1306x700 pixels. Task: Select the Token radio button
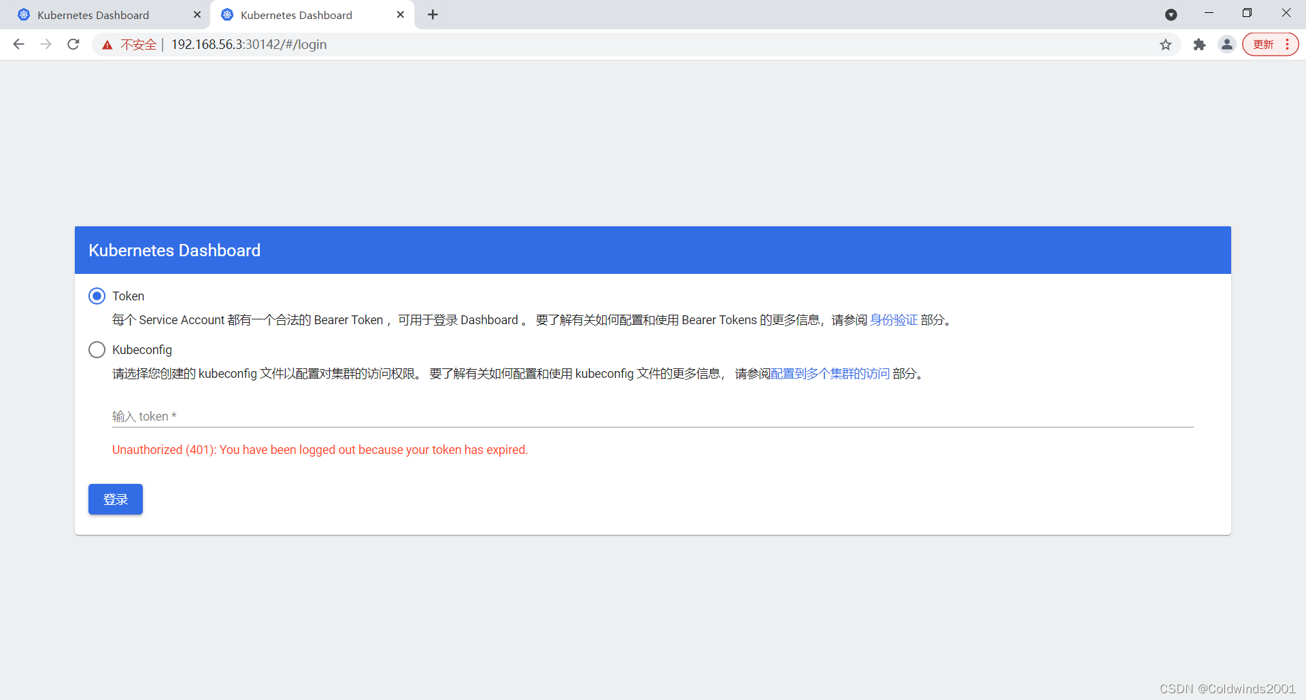pyautogui.click(x=97, y=296)
